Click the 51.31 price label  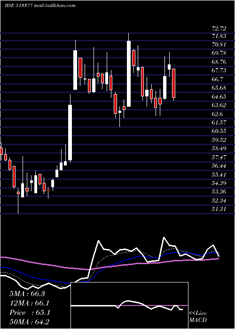point(219,209)
